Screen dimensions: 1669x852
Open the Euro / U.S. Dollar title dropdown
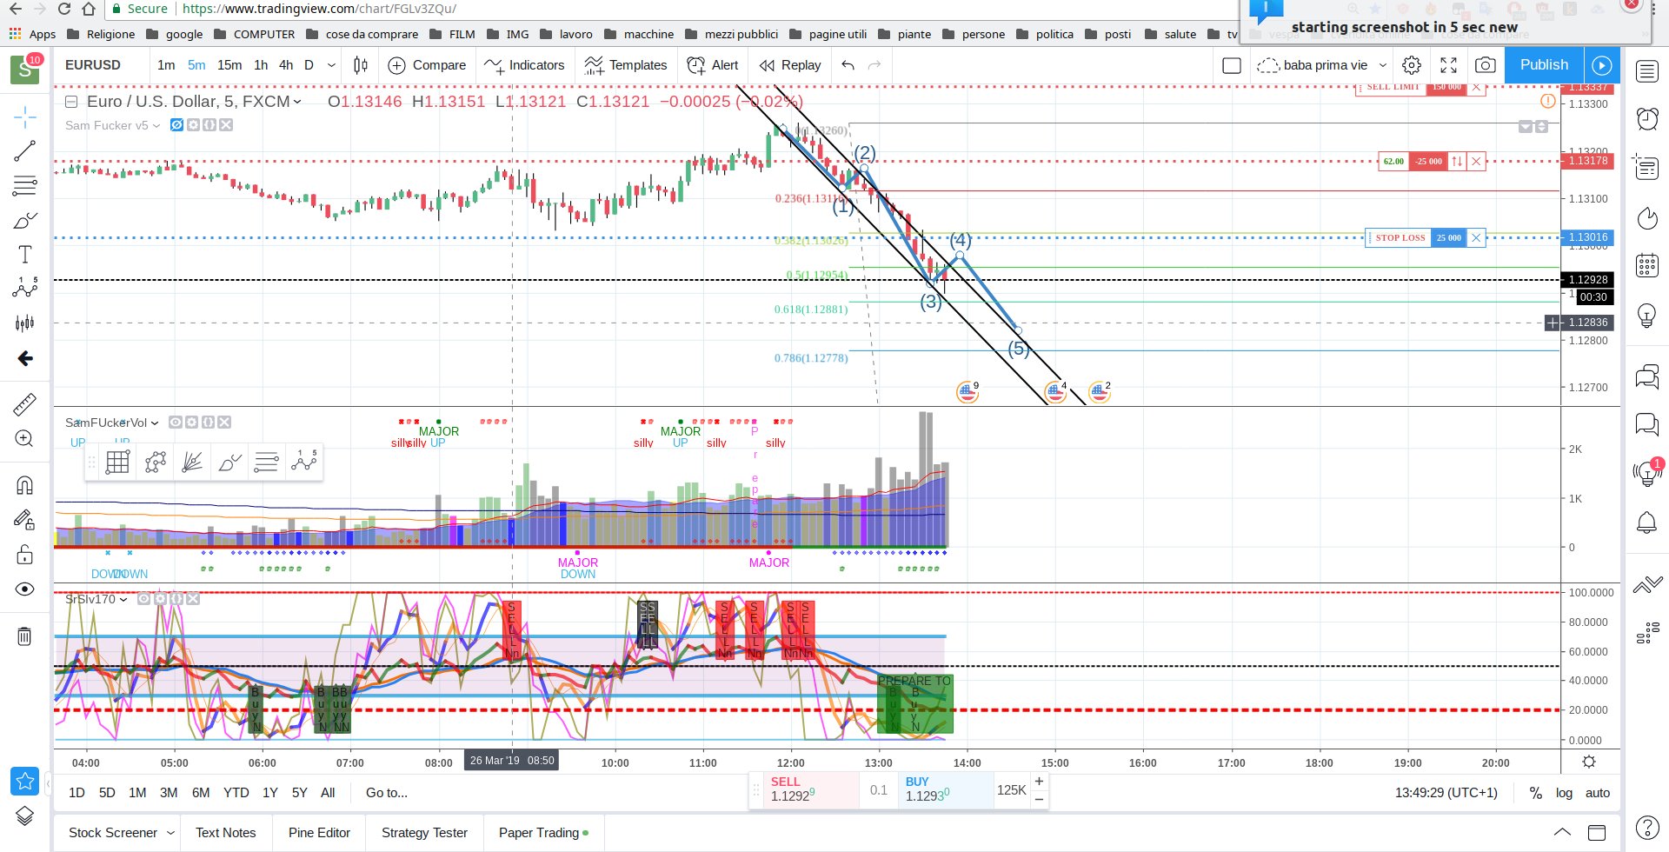[297, 102]
